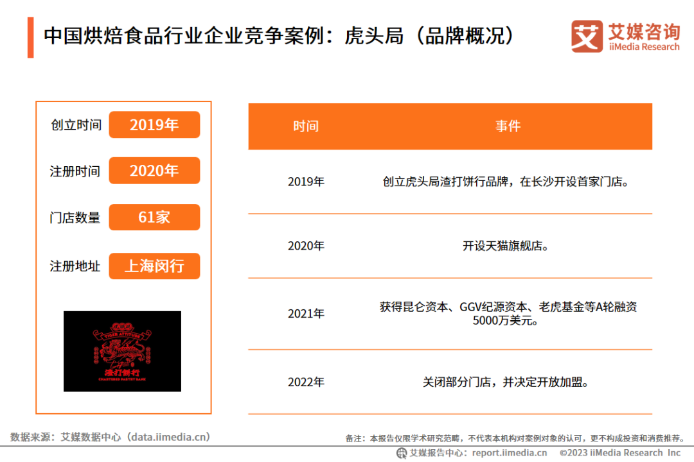The width and height of the screenshot is (694, 462).
Task: Click the ©2023 iiMedia Research Inc copyright
Action: coord(619,453)
